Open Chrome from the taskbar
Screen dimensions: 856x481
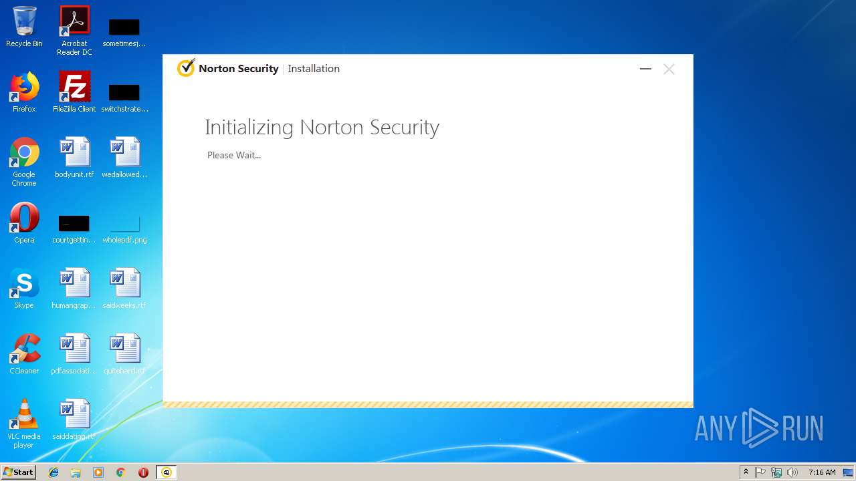[x=121, y=472]
